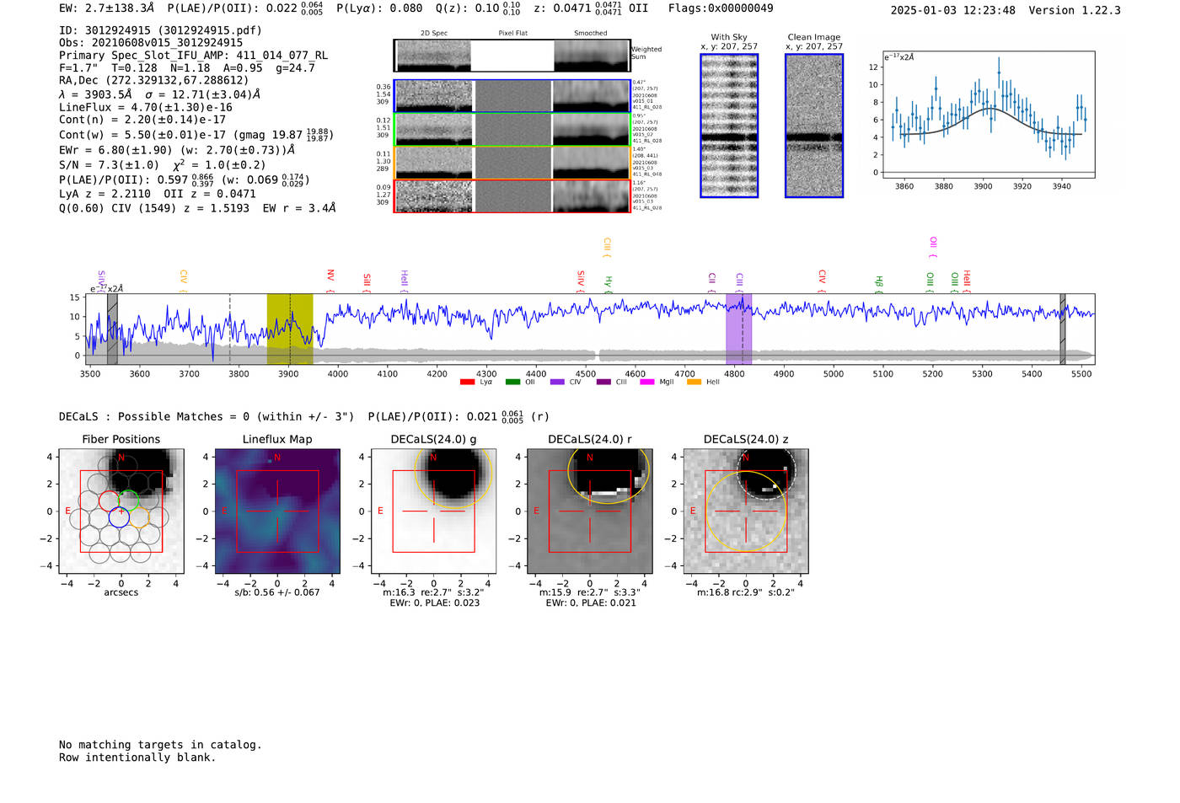Click the green OII legend swatch
This screenshot has width=1180, height=803.
tap(512, 383)
